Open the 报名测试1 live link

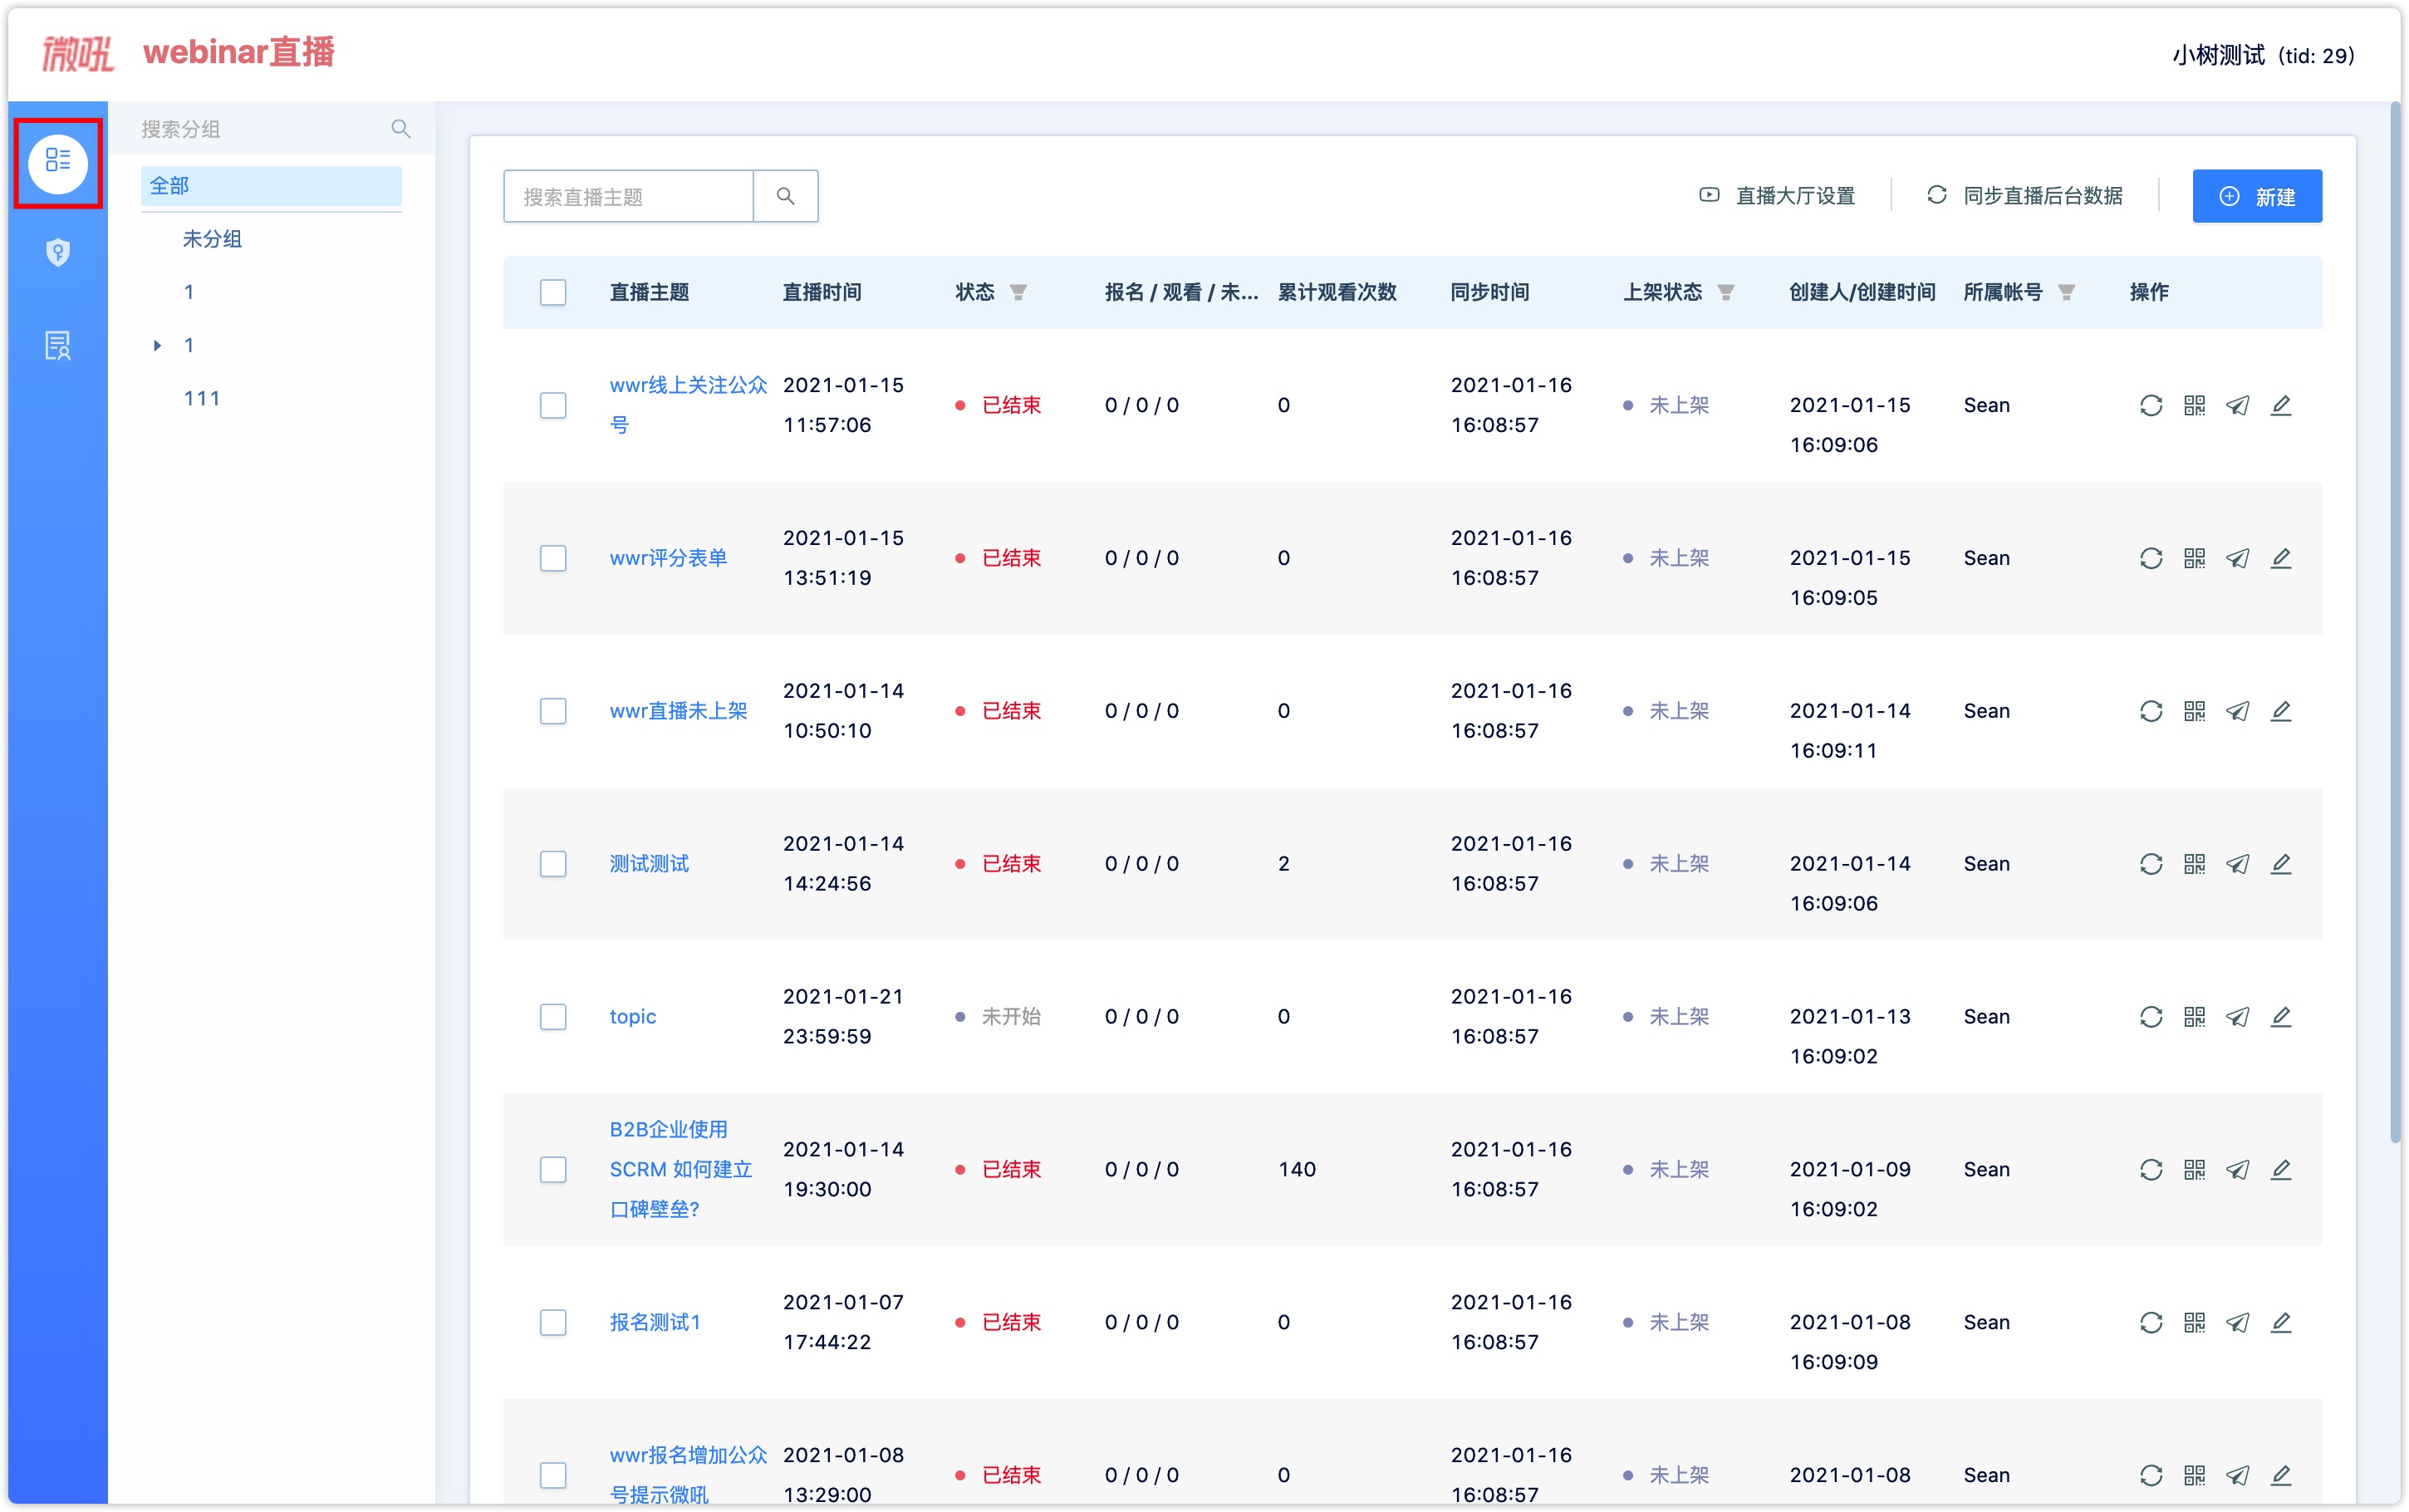tap(655, 1323)
